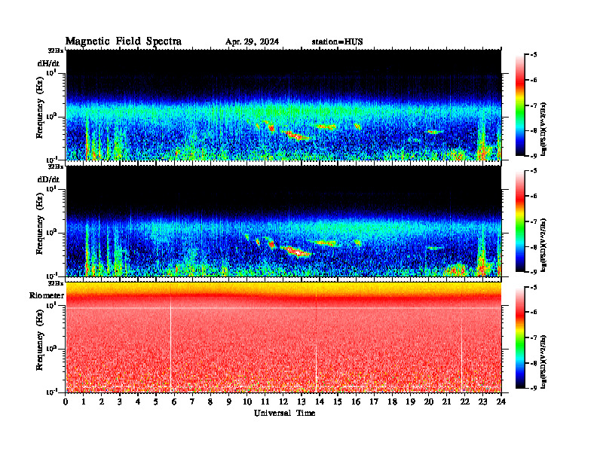597x461 pixels.
Task: Click hour "18" on the Universal Time axis
Action: tap(392, 401)
